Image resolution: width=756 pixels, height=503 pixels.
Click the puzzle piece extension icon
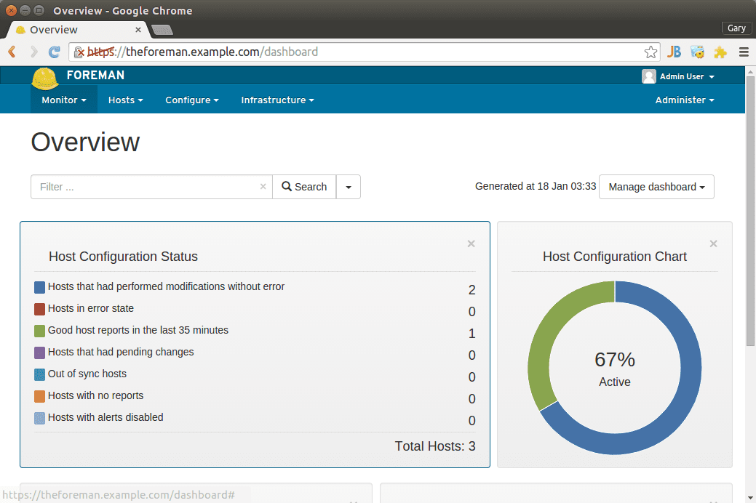(x=720, y=52)
